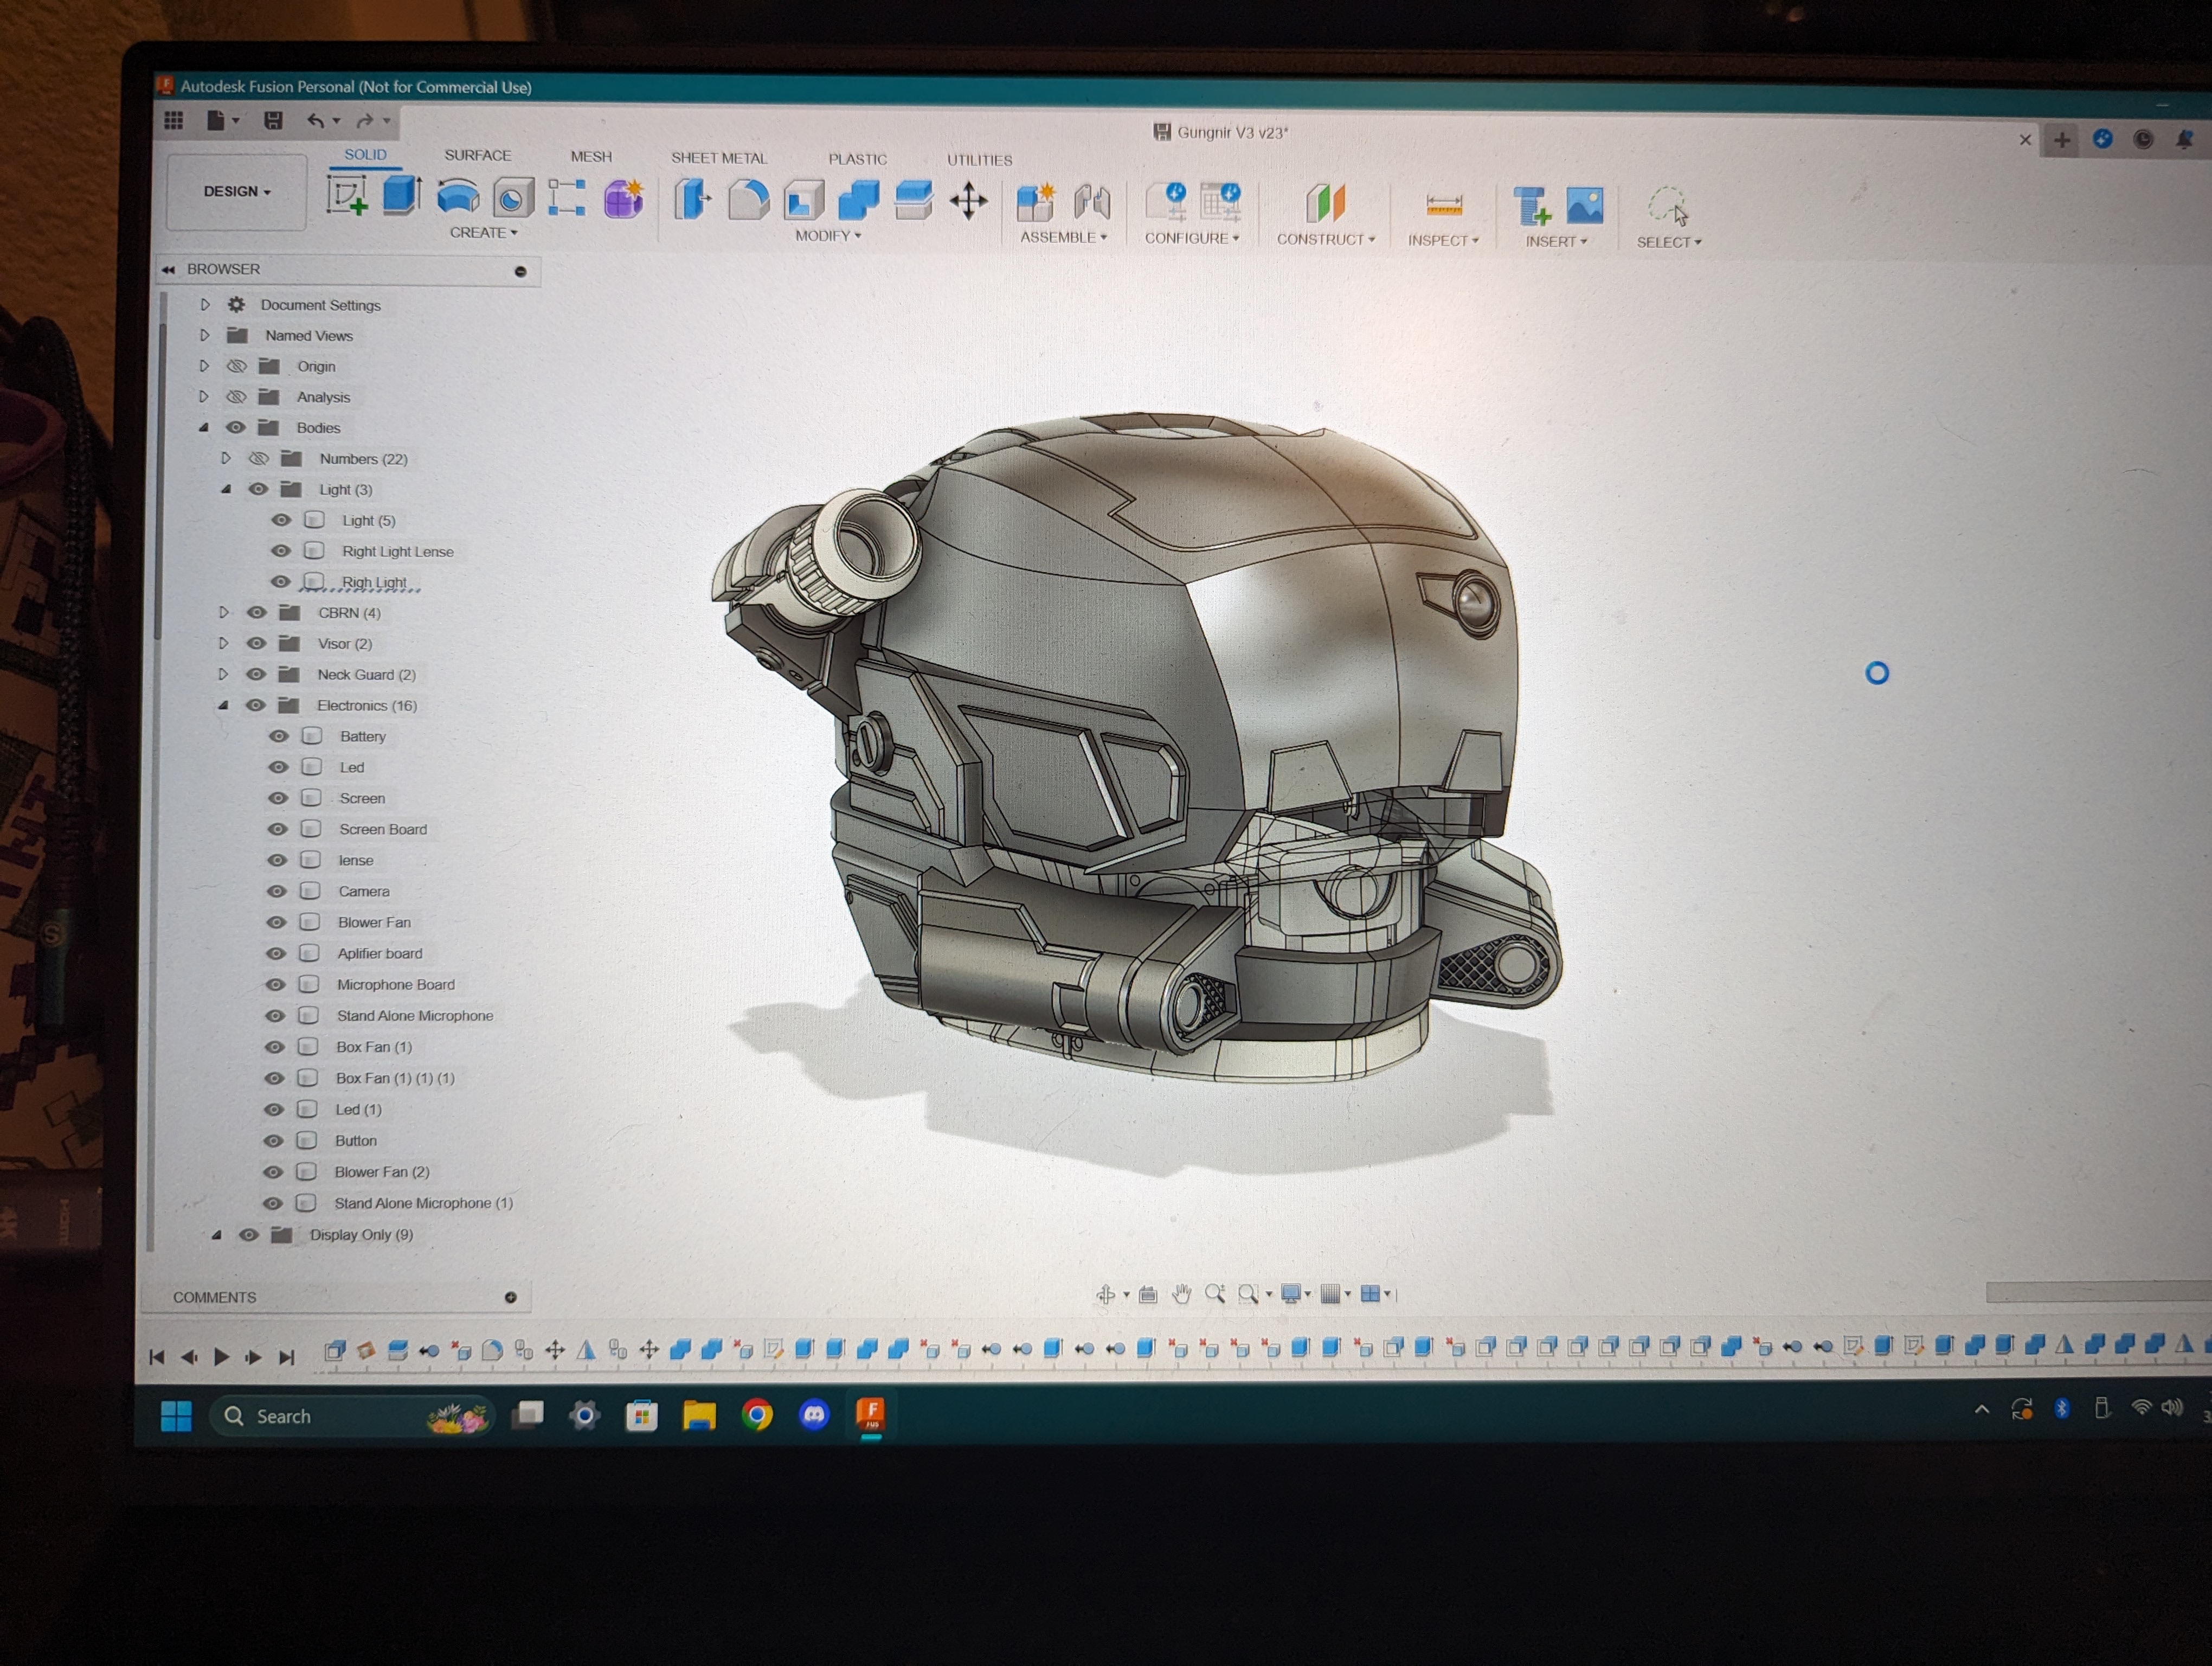Hide the Battery body with eye icon
This screenshot has width=2212, height=1666.
coord(279,736)
